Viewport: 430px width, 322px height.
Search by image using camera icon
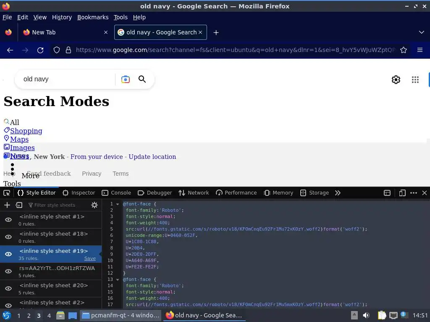tap(125, 79)
